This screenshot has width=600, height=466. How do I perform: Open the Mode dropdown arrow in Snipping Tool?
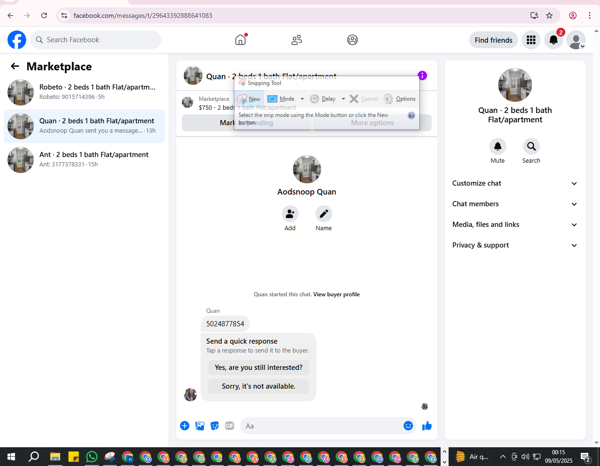coord(302,99)
